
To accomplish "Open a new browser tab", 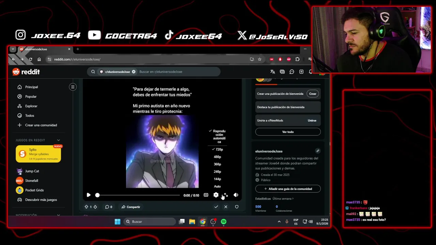I will point(78,49).
